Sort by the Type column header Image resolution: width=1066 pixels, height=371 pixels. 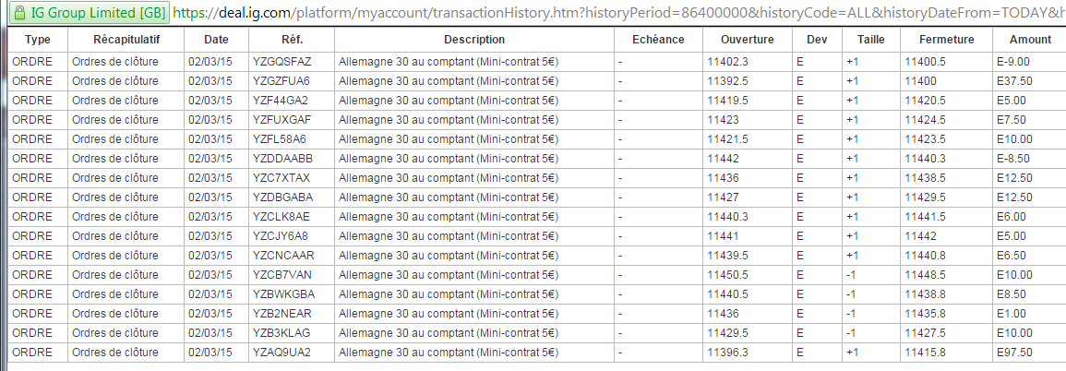38,40
